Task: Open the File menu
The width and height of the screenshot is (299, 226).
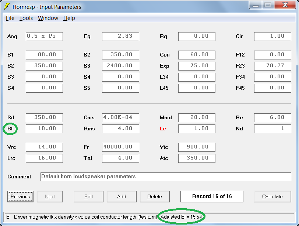Action: 10,18
